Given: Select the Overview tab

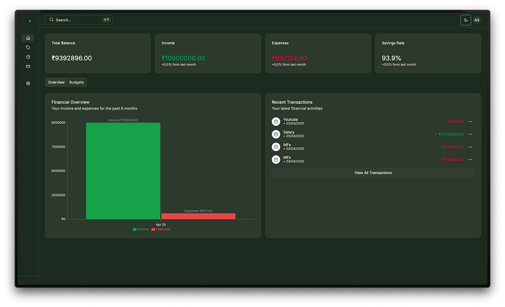Looking at the screenshot, I should pyautogui.click(x=56, y=82).
